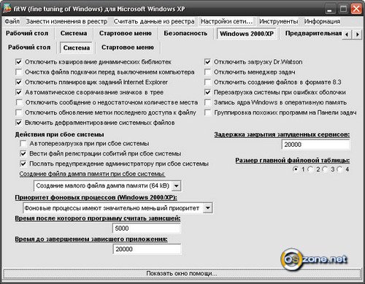The image size is (365, 284).
Task: Minimize the fitW window
Action: (329, 9)
